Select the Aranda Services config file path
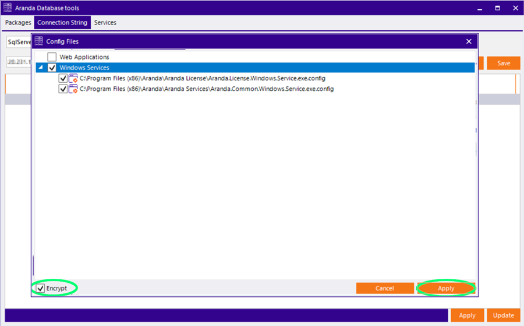Viewport: 524px width, 326px height. pos(207,89)
